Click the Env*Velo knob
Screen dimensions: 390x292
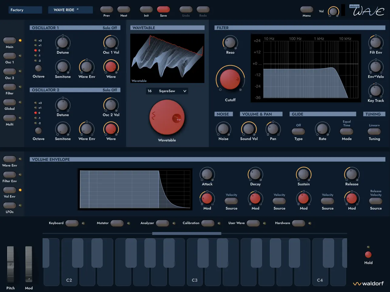(x=375, y=67)
